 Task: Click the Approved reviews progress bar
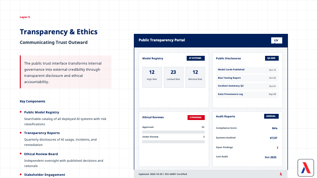[173, 132]
